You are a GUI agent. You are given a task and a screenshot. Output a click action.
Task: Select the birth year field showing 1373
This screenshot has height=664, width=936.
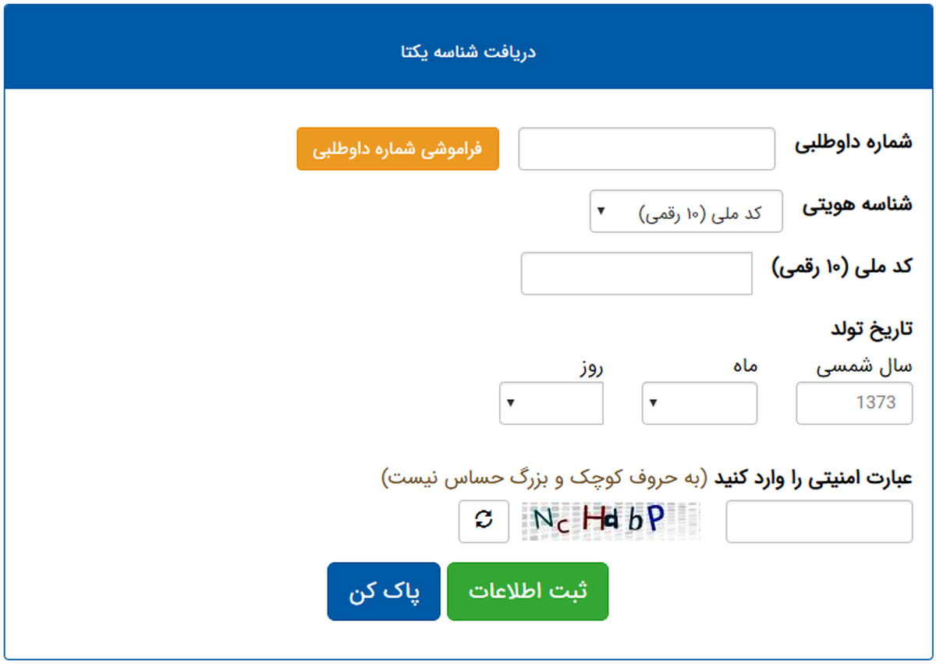click(854, 403)
